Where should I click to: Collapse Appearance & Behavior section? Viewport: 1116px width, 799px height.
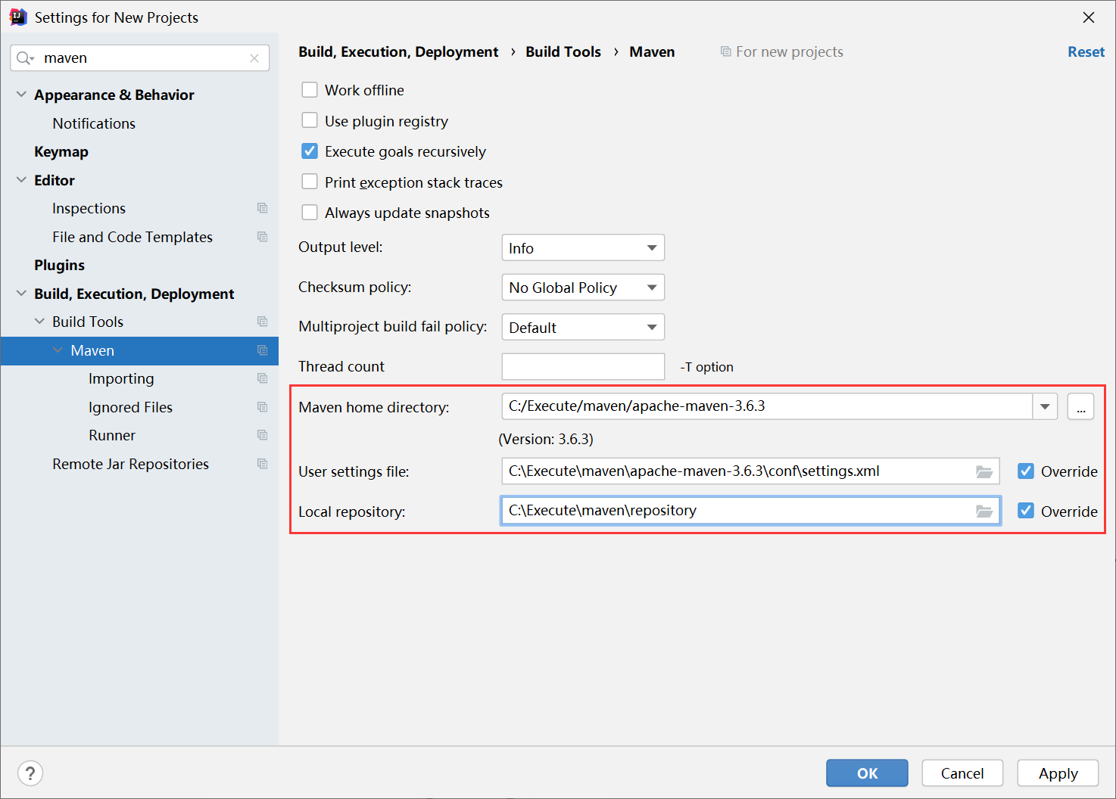click(21, 95)
